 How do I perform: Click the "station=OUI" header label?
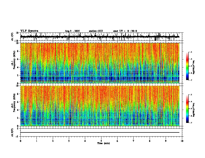[x=96, y=31]
